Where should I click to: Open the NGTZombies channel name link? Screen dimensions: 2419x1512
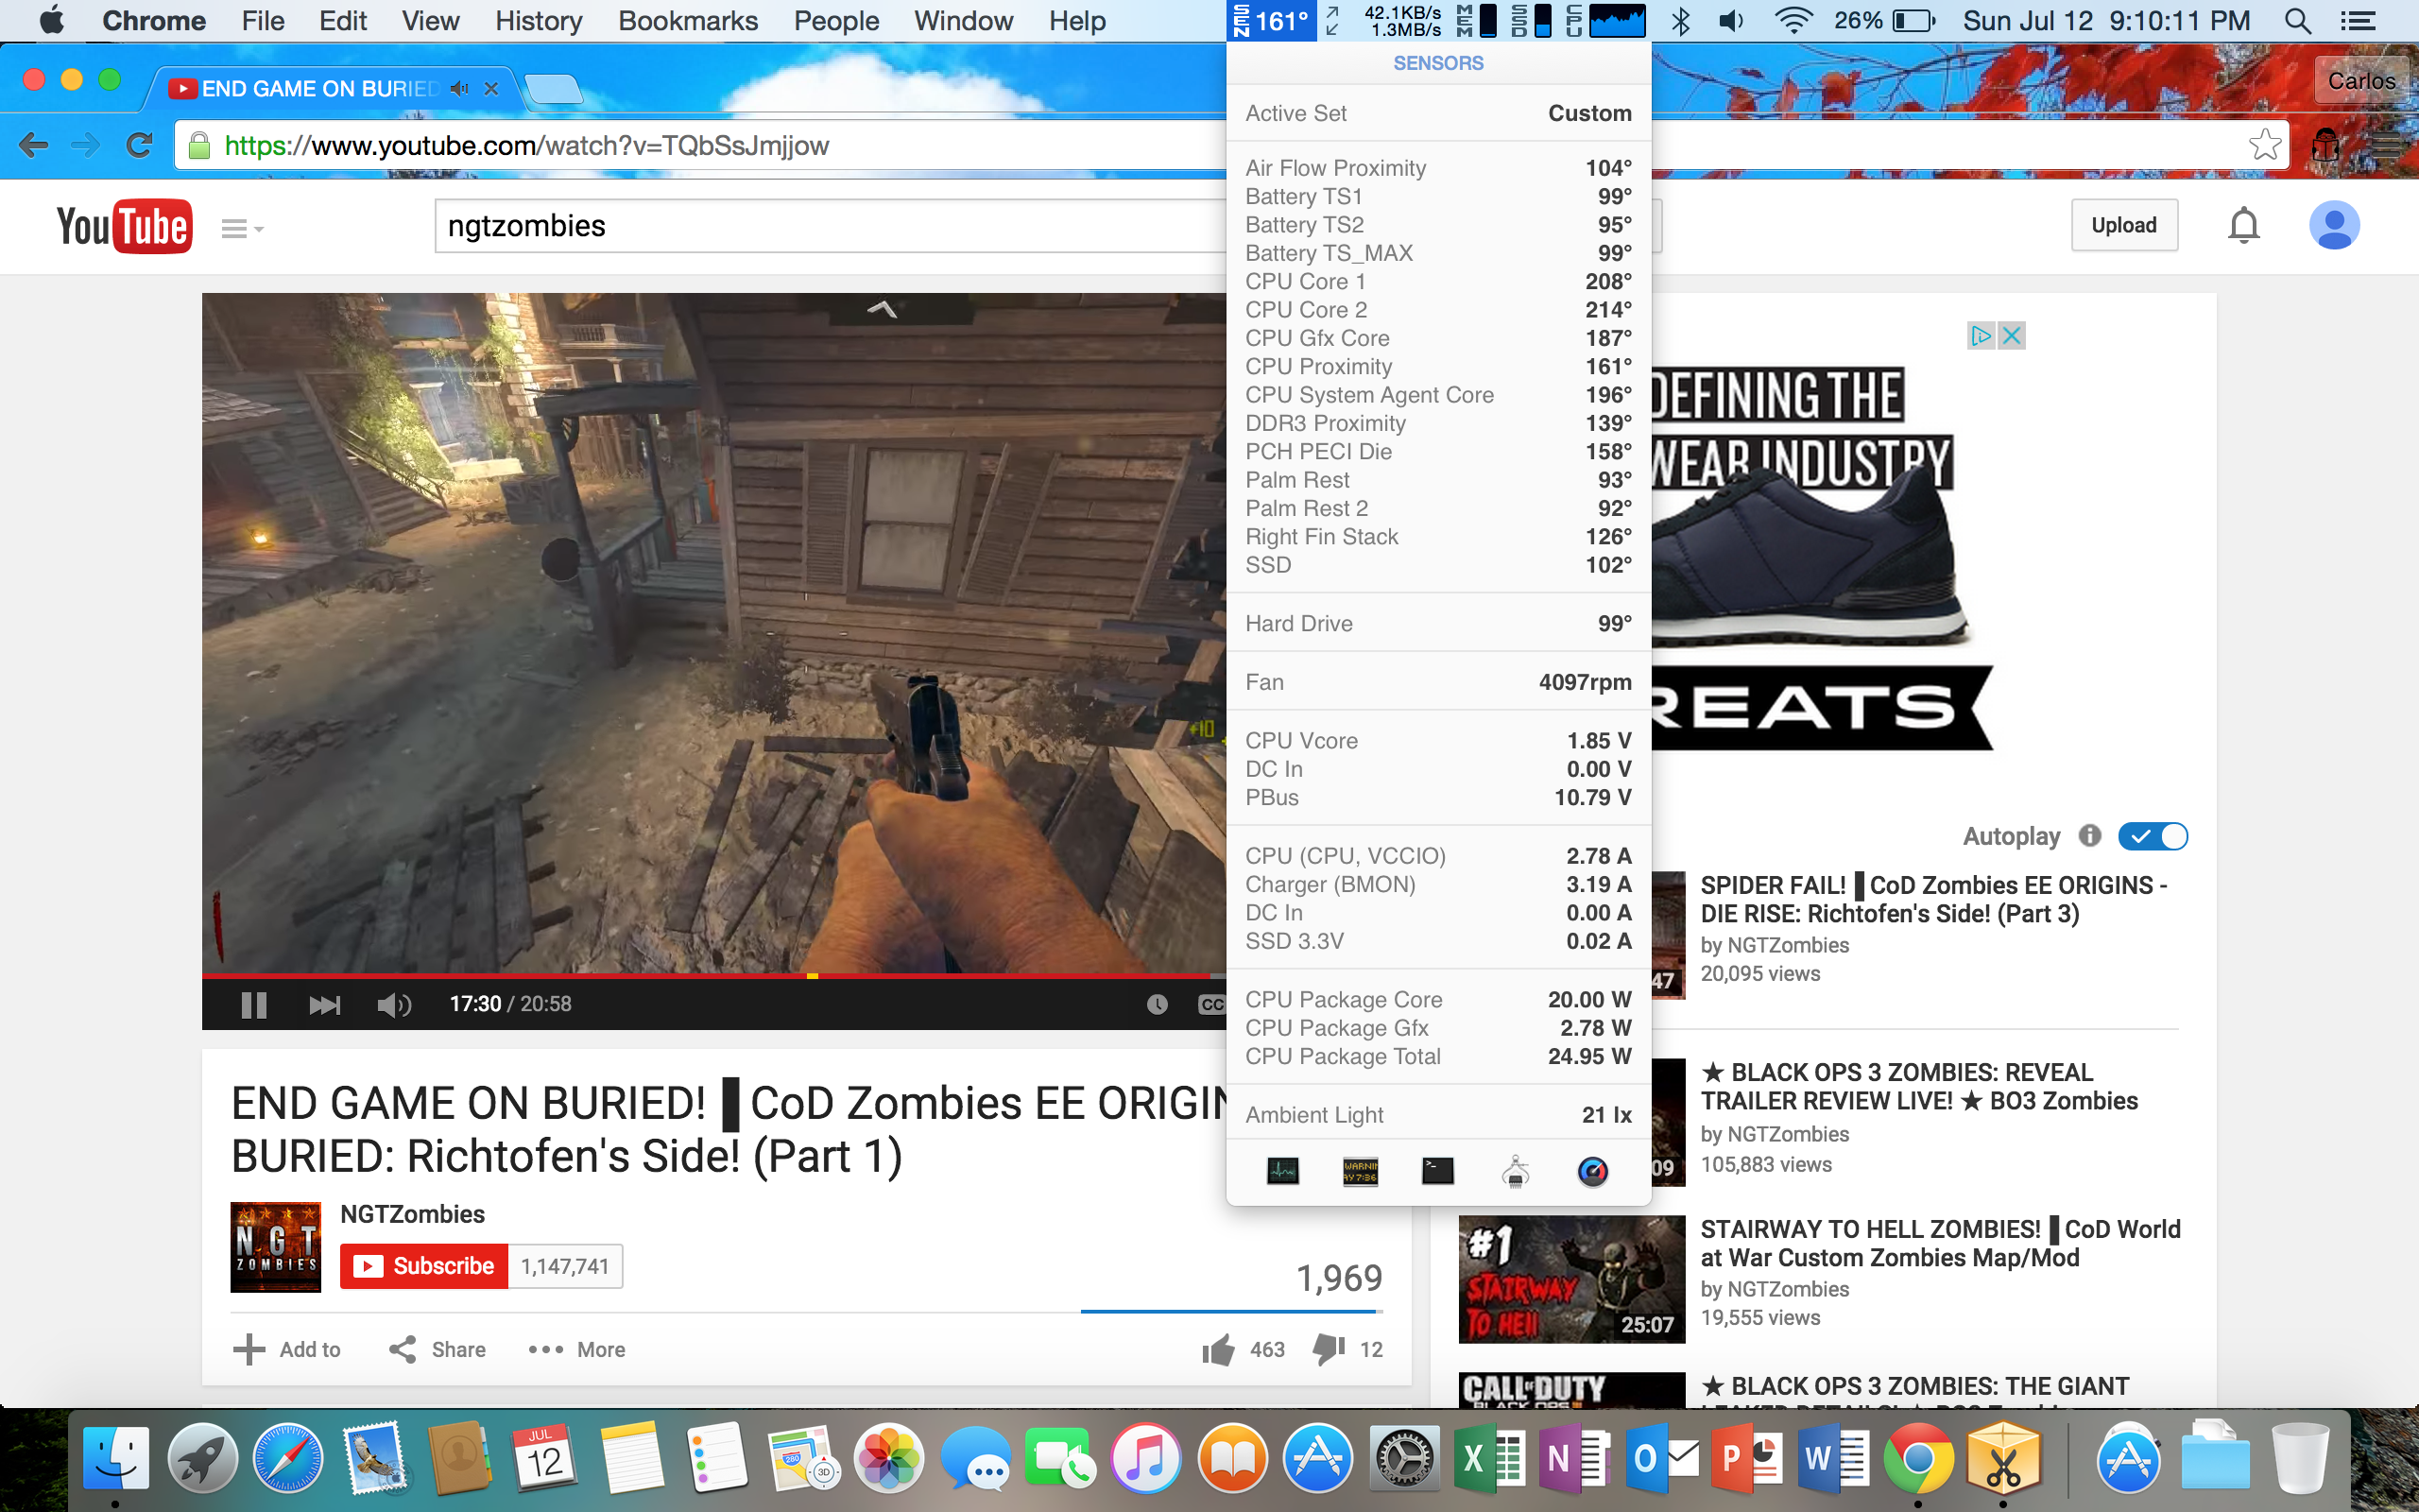tap(412, 1214)
